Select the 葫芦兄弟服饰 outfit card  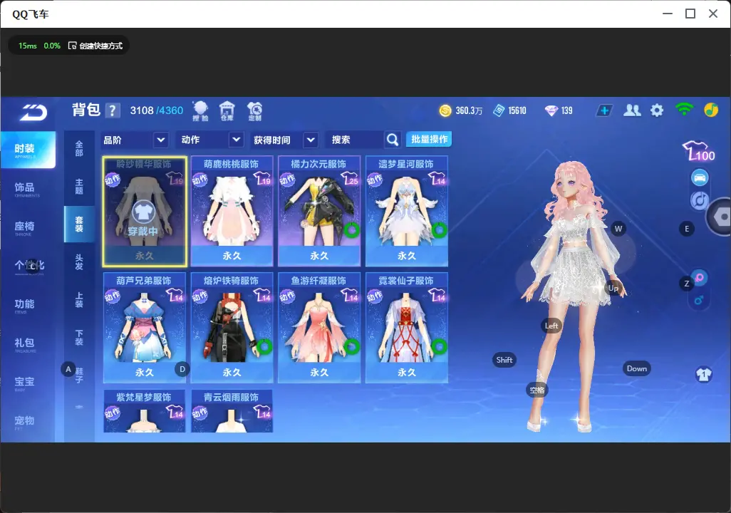[145, 328]
